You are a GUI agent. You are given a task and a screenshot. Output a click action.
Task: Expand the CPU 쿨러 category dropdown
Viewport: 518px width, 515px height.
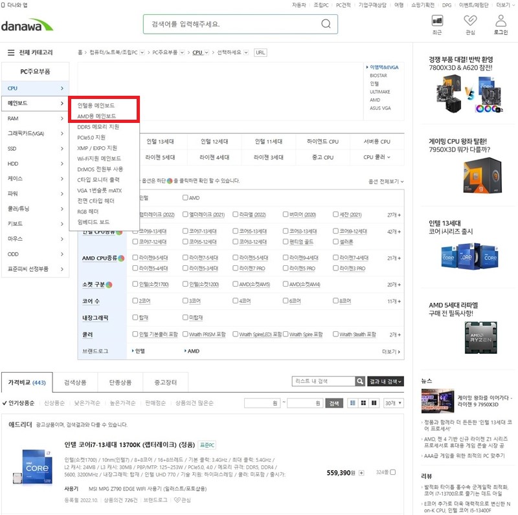pos(377,157)
